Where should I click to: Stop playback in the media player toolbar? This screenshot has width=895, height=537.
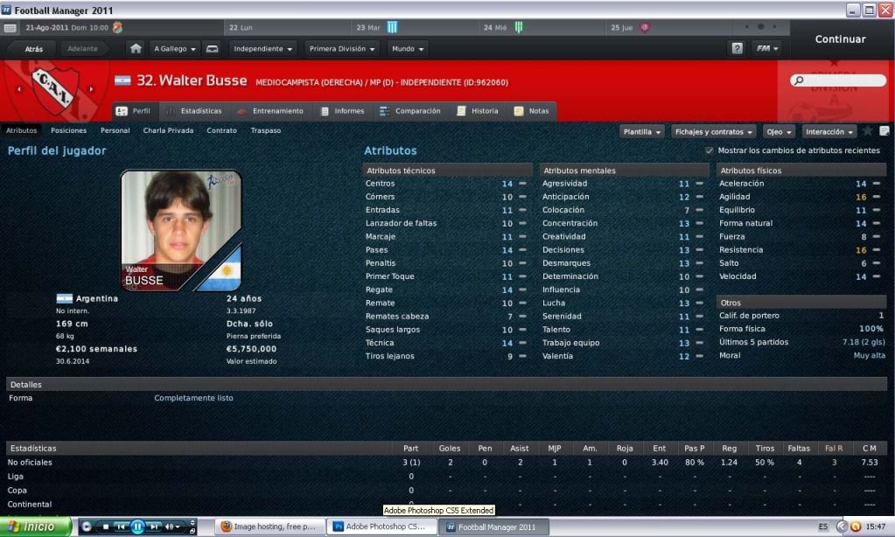click(106, 527)
